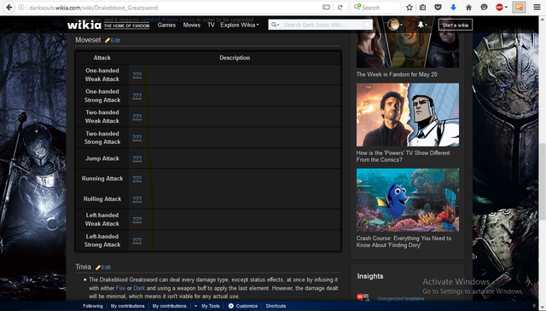Viewport: 546px width, 311px height.
Task: Show bookmarks list icon
Action: click(x=423, y=8)
